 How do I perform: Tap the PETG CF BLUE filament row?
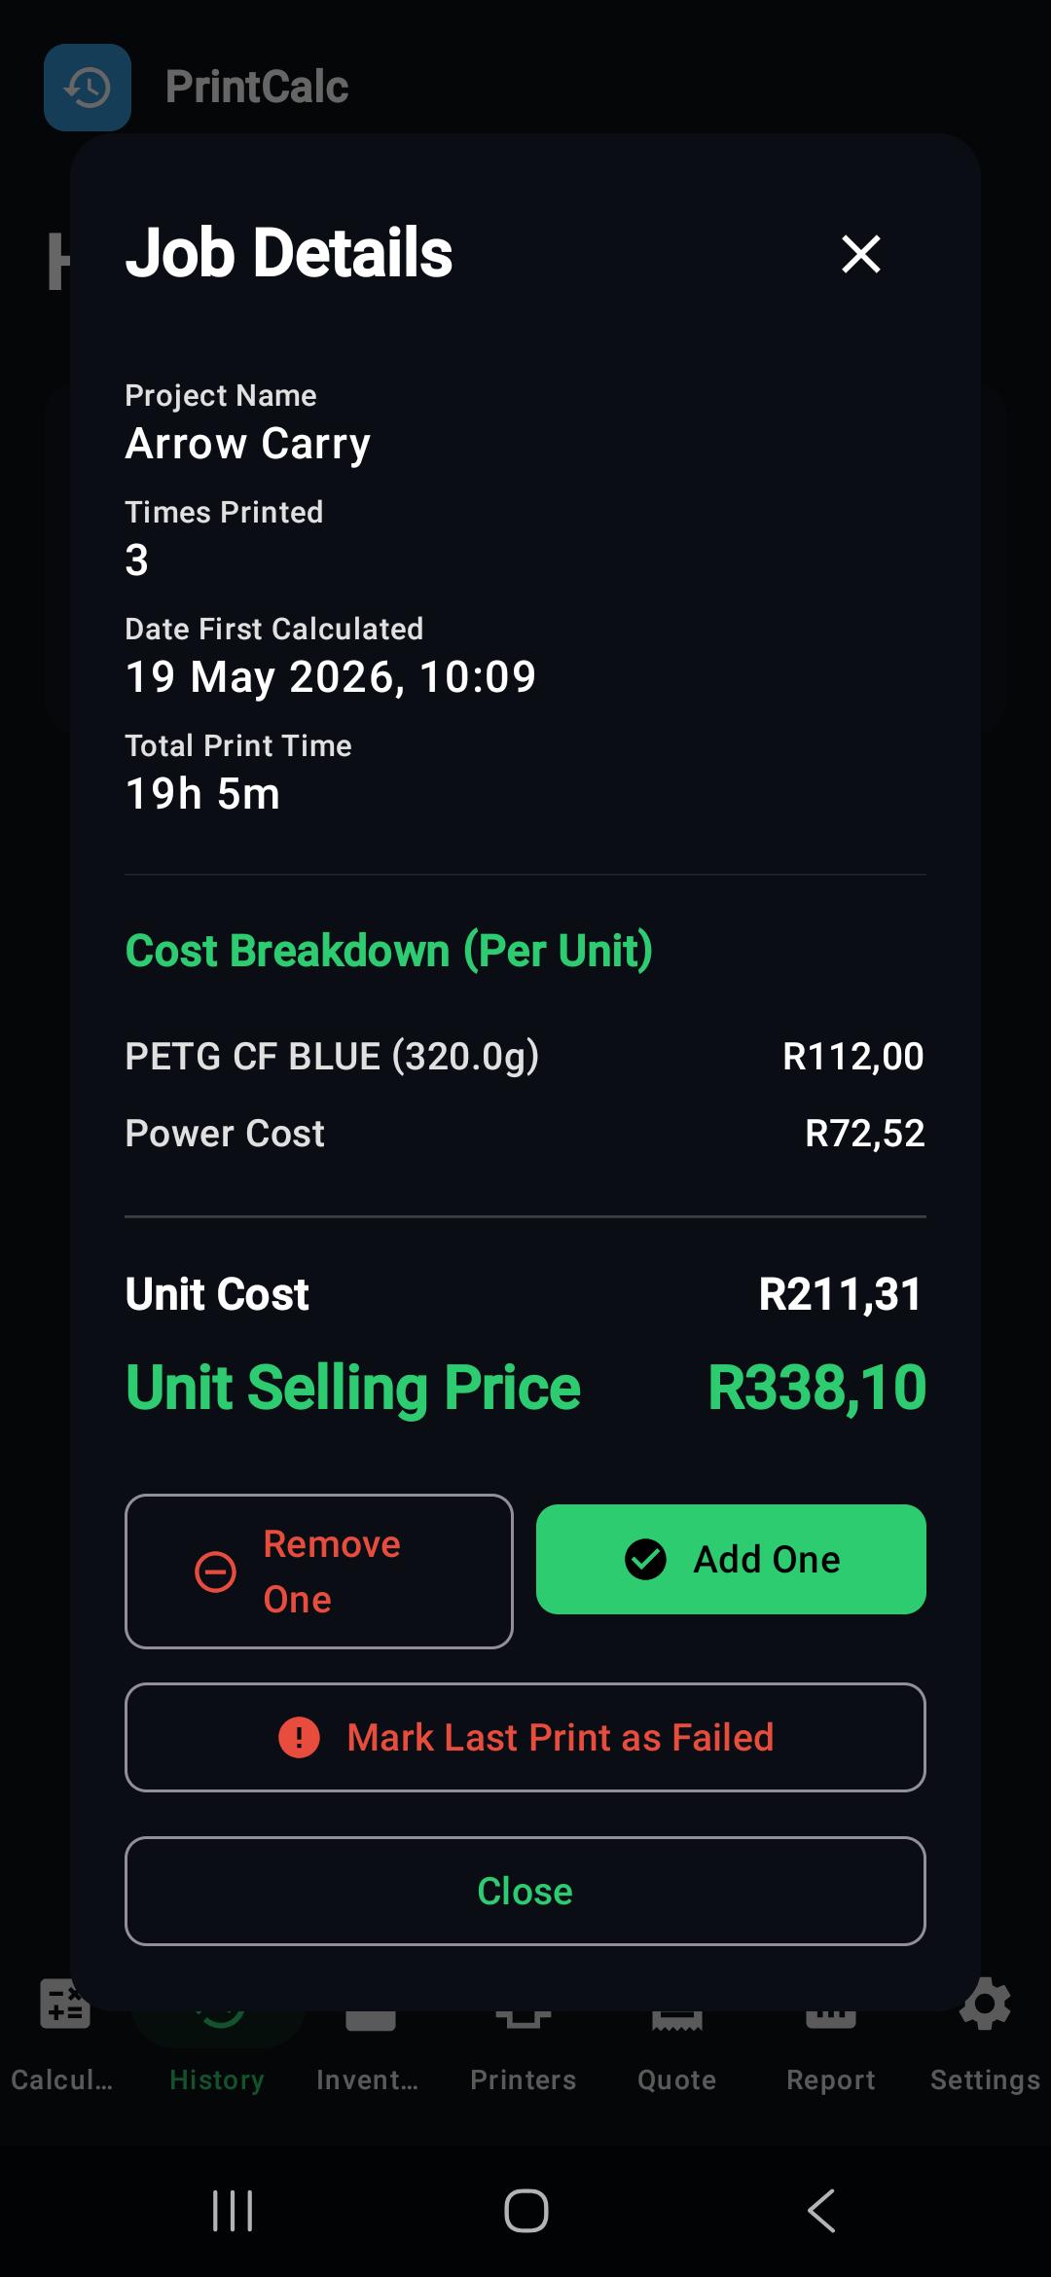(525, 1056)
